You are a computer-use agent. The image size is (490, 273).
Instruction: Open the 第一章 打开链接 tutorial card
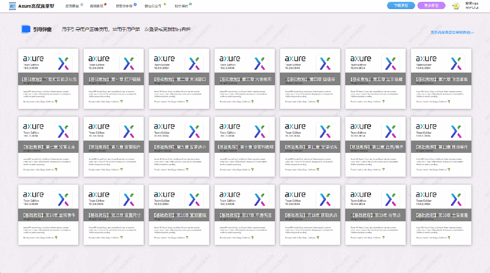114,79
